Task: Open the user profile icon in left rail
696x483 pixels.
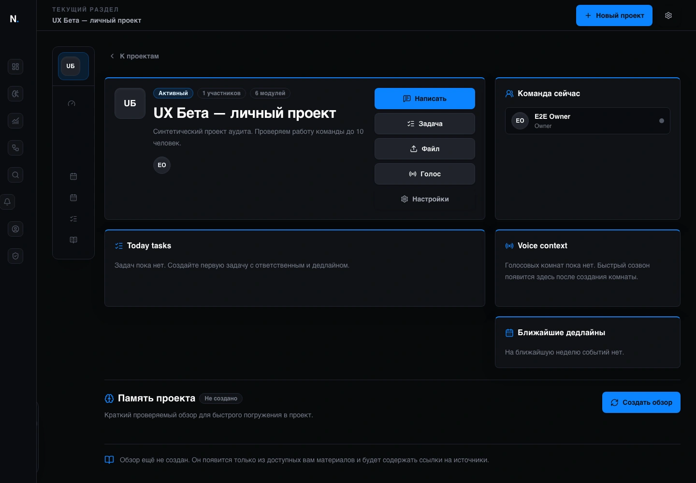Action: tap(15, 229)
